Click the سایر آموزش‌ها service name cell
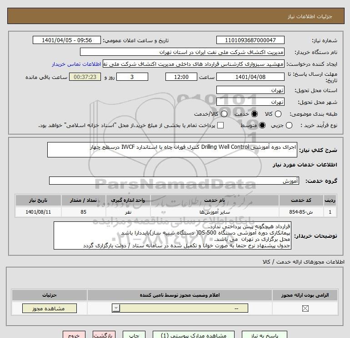The height and width of the screenshot is (338, 350). [x=215, y=212]
